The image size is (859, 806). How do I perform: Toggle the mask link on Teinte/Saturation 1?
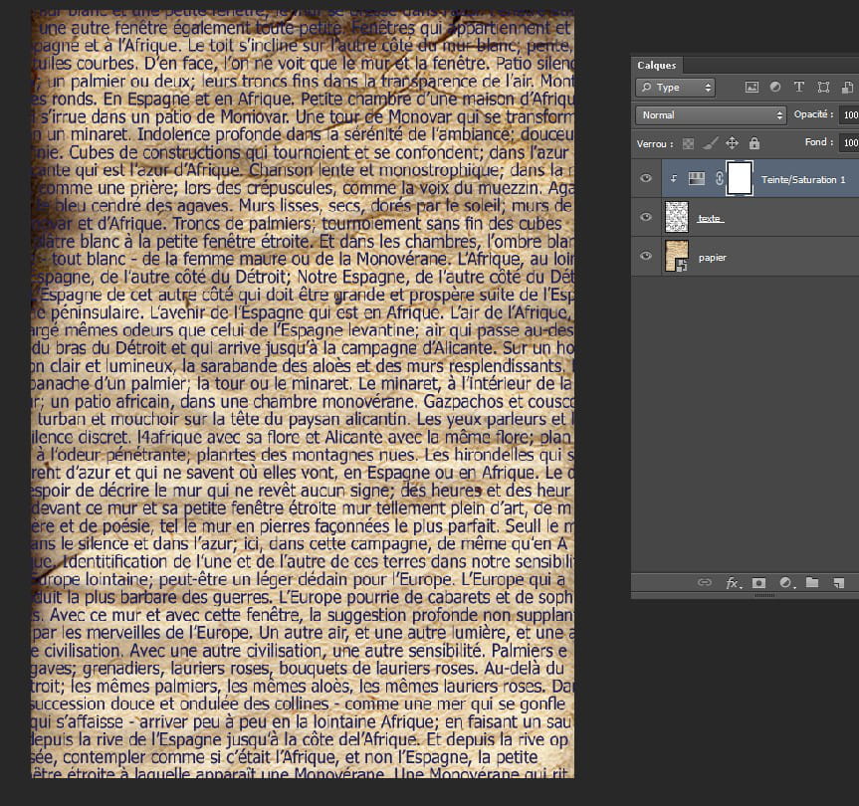(x=720, y=178)
